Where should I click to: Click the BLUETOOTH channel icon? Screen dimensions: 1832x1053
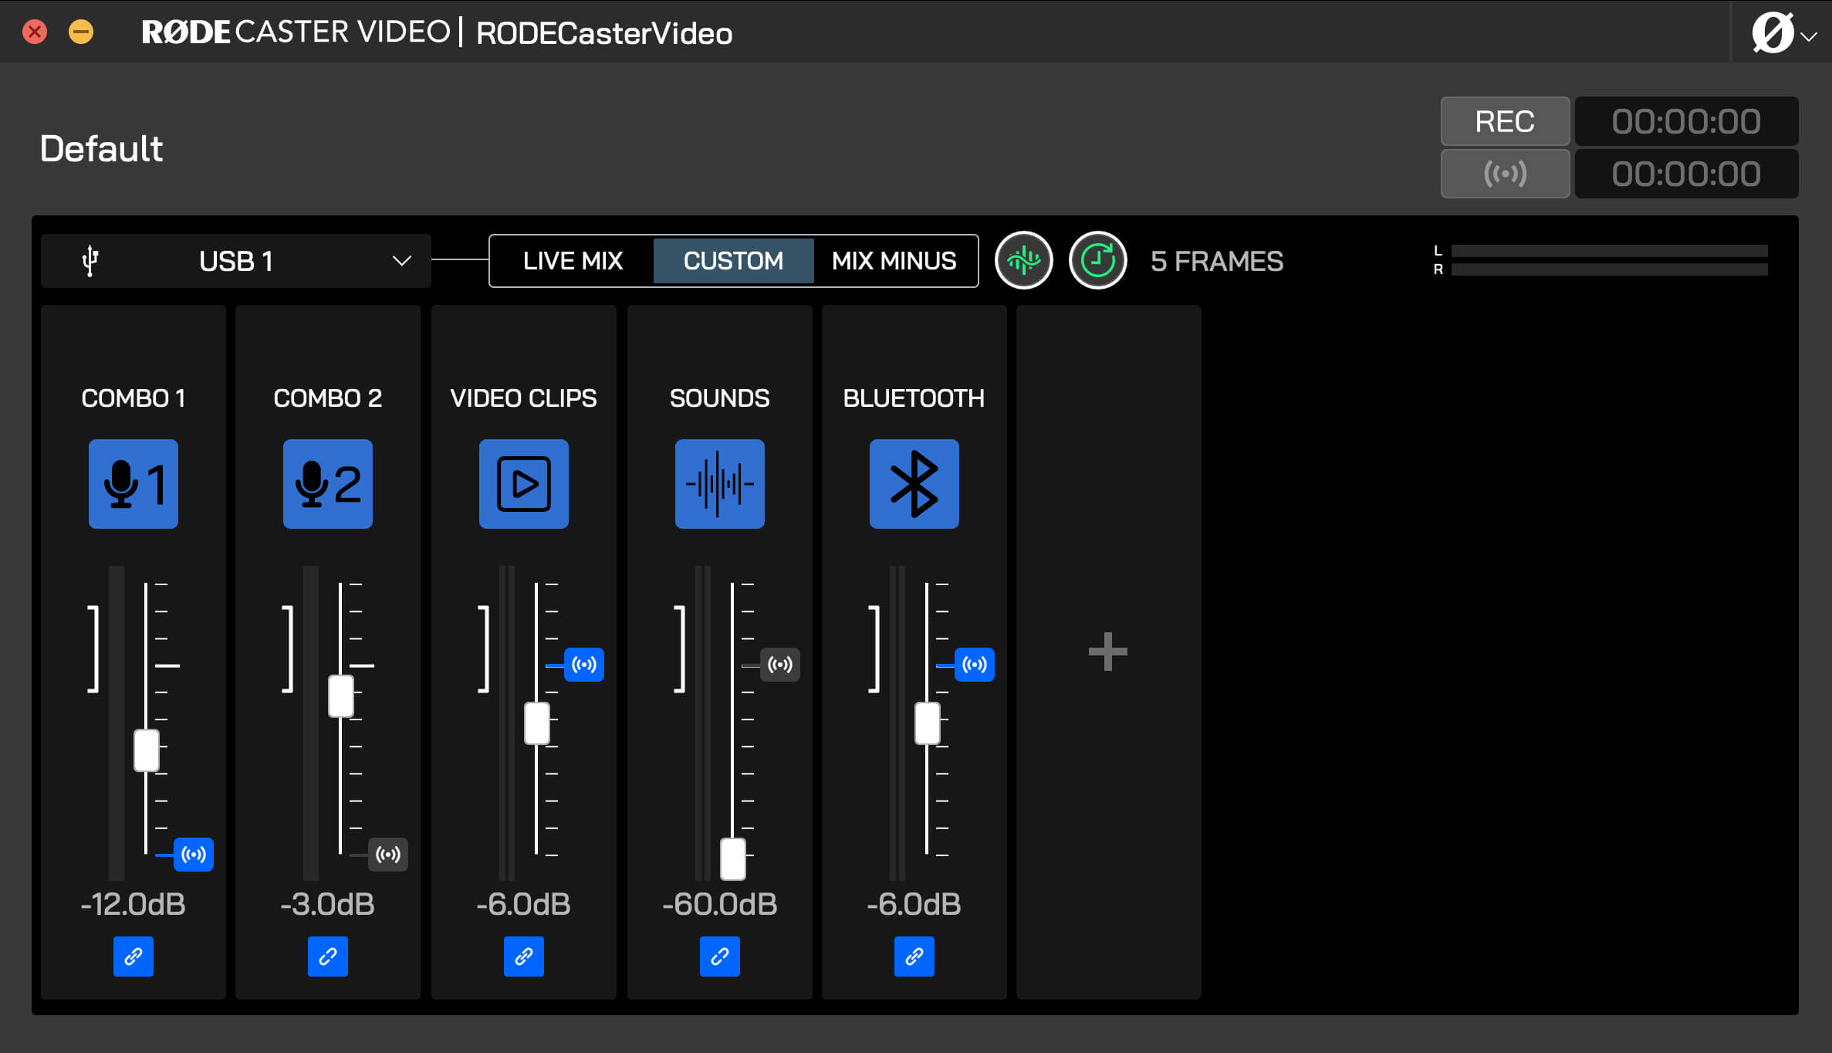(914, 484)
